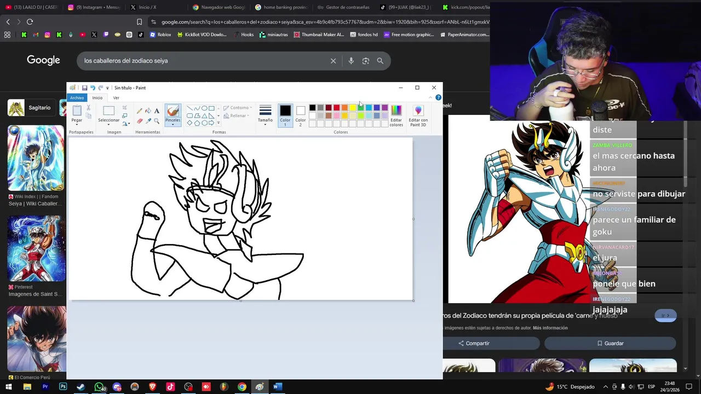
Task: Select the Fill with color bucket tool
Action: [x=148, y=111]
